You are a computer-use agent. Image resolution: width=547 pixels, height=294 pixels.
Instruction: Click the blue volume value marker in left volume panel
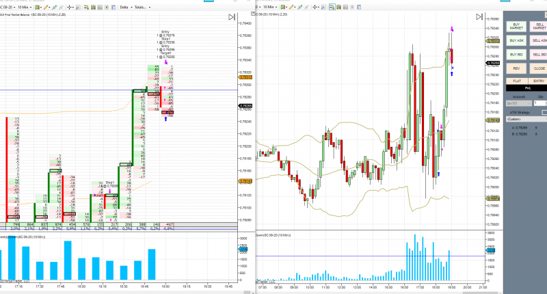tap(243, 250)
